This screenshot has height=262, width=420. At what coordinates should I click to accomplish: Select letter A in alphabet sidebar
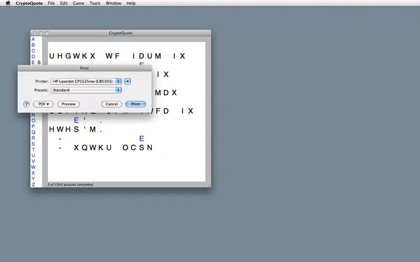point(33,39)
